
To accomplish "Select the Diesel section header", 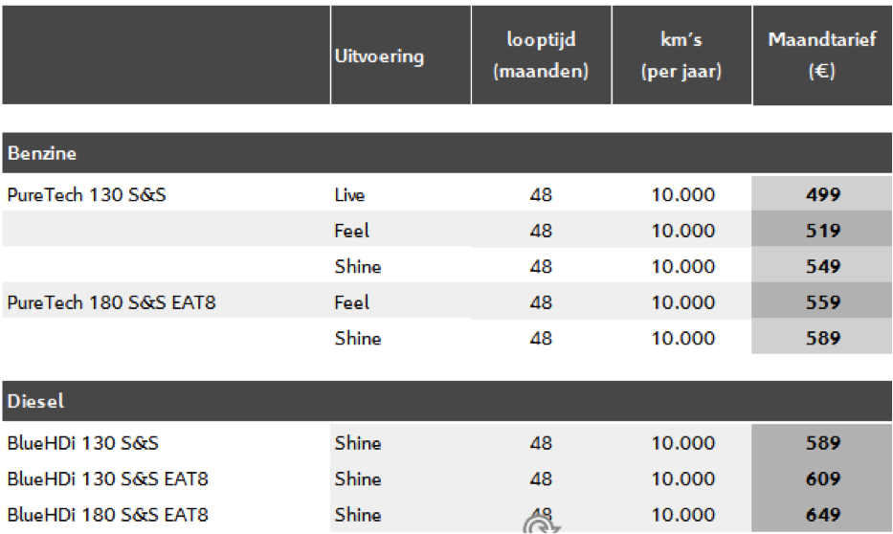I will (x=447, y=401).
